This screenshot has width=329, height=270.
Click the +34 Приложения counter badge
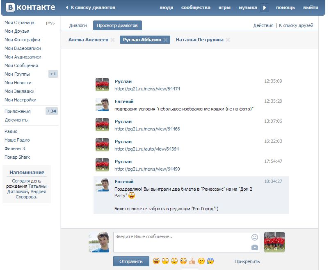pyautogui.click(x=52, y=111)
